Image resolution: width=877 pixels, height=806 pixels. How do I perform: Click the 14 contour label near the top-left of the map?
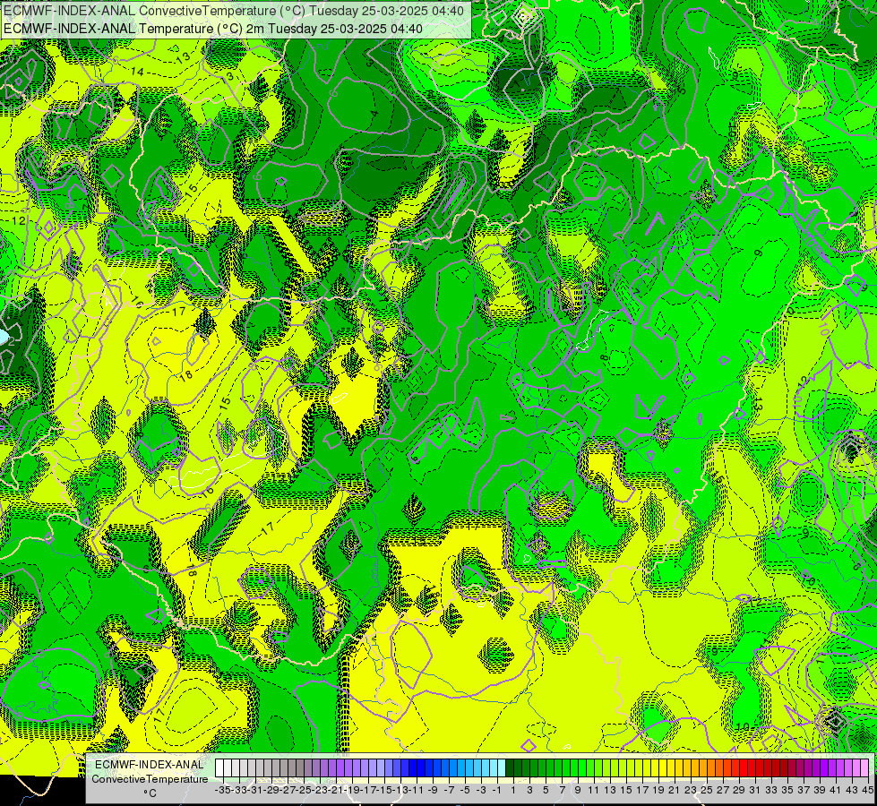point(137,72)
